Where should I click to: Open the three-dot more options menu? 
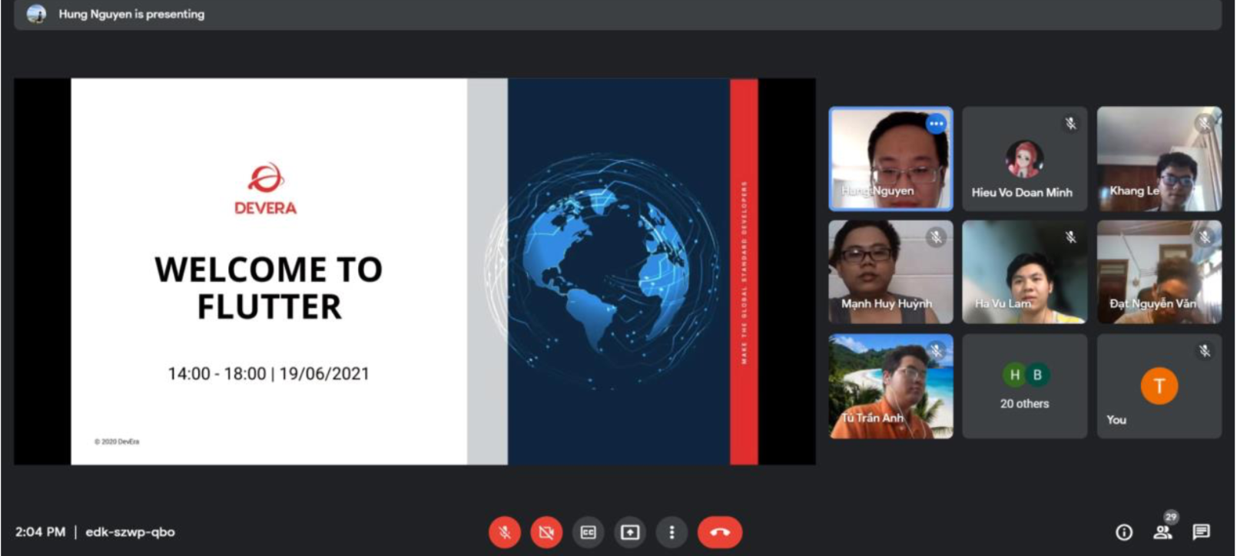coord(672,532)
